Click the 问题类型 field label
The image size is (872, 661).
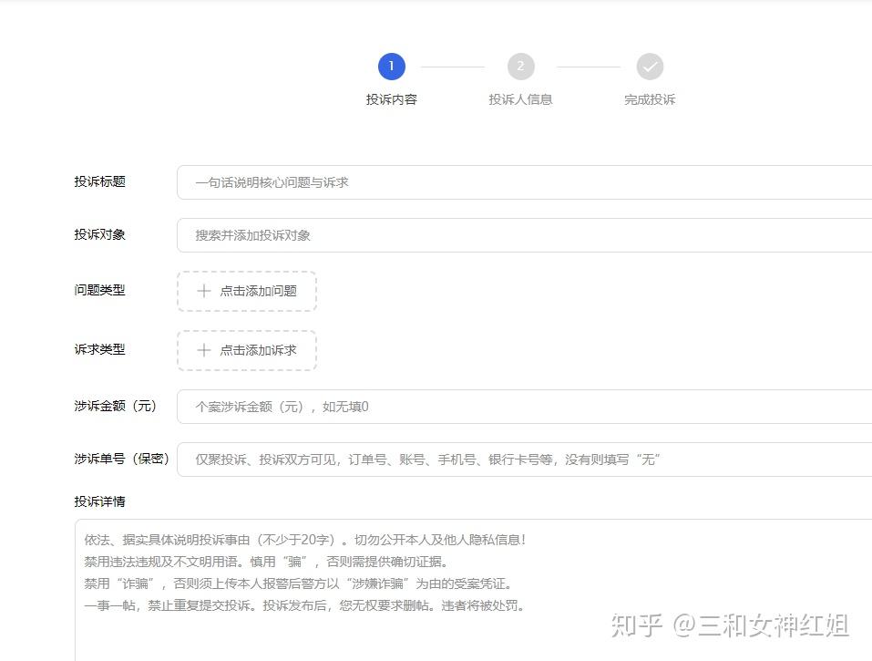(x=100, y=290)
